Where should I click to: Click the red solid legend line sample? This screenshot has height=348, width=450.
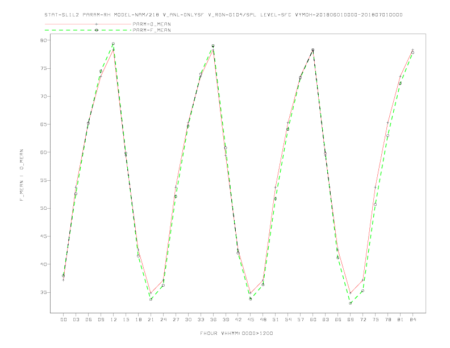coord(88,24)
